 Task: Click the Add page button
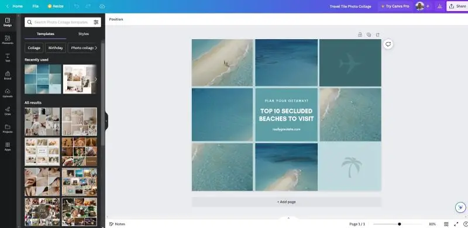287,202
